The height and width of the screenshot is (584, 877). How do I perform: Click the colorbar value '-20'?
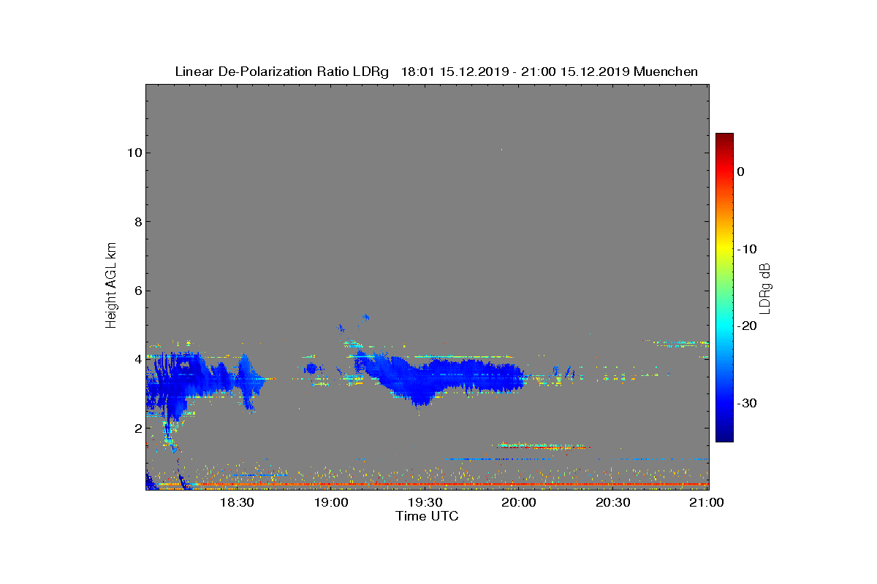(747, 326)
